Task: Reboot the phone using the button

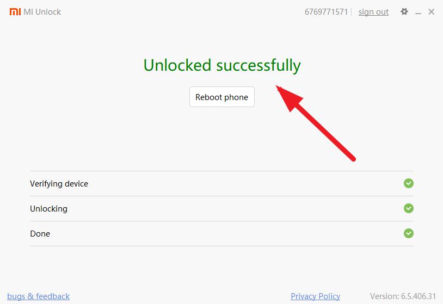Action: (222, 97)
